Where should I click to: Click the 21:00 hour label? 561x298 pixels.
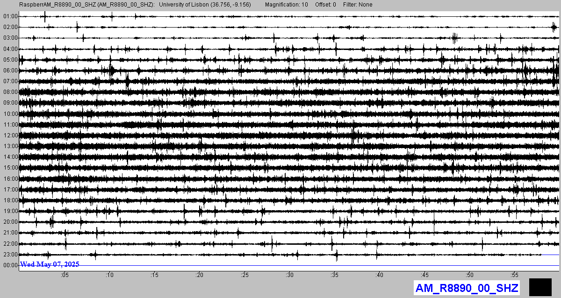(10, 233)
